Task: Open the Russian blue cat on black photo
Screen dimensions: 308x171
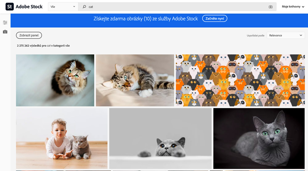Action: coord(259,138)
